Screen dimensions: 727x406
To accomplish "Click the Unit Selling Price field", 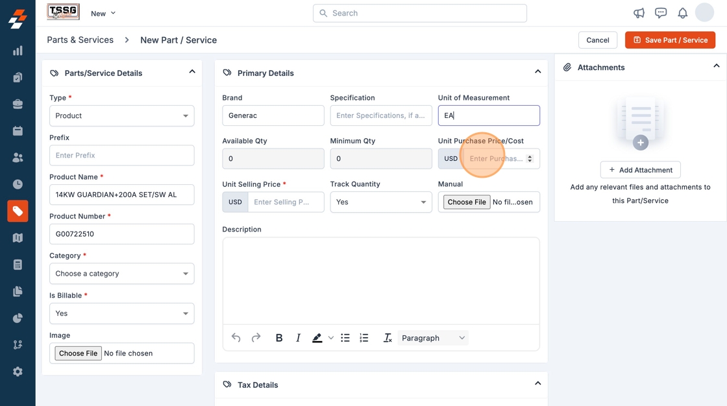I will 286,202.
